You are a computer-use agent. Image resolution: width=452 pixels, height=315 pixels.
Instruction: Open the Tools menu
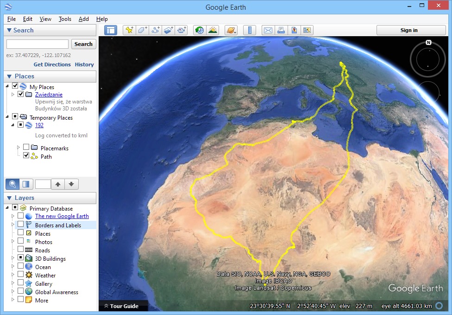65,19
